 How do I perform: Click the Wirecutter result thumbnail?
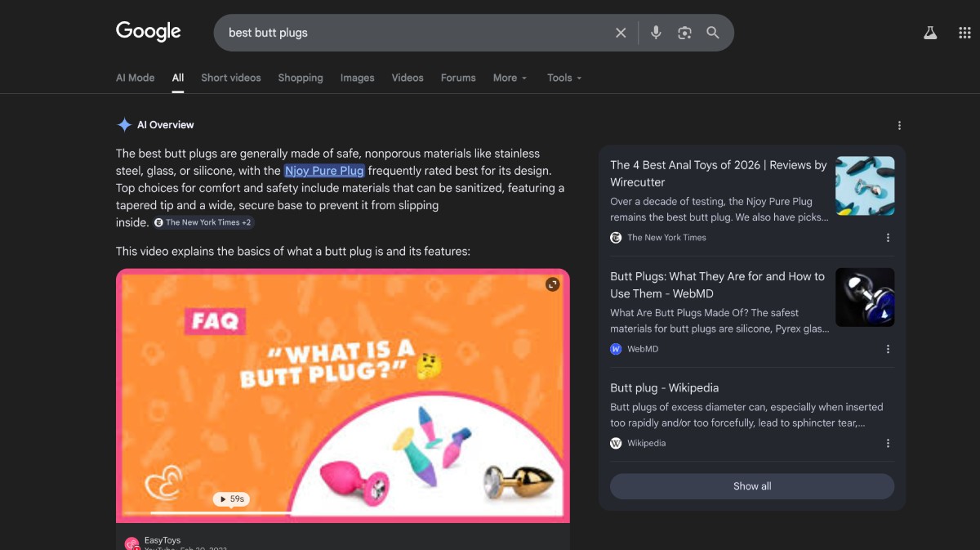tap(865, 186)
